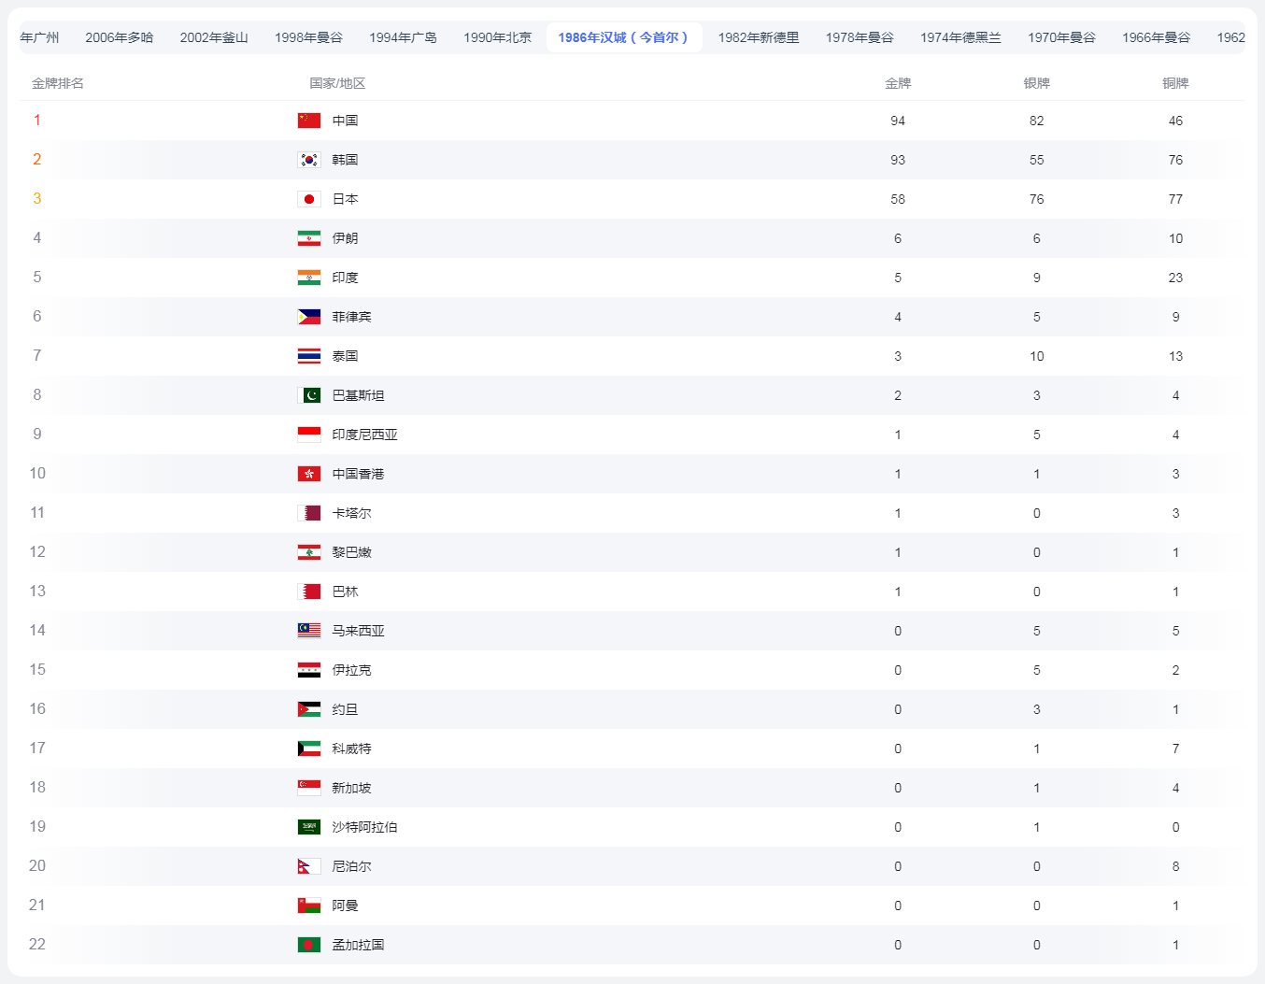Click the Philippines flag icon
This screenshot has height=984, width=1265.
[x=309, y=317]
